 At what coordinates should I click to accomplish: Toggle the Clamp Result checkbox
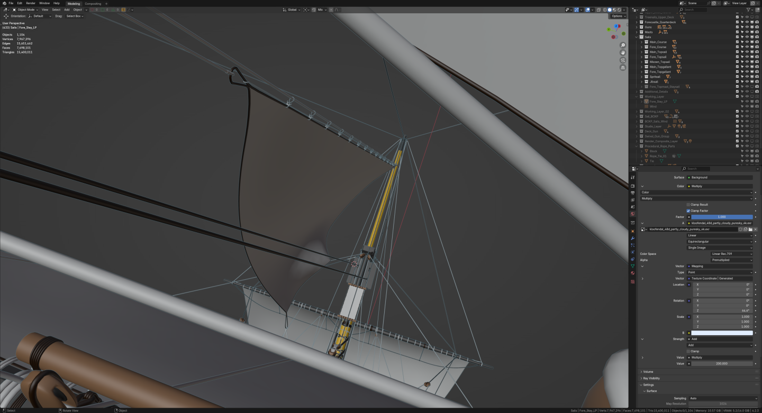688,205
